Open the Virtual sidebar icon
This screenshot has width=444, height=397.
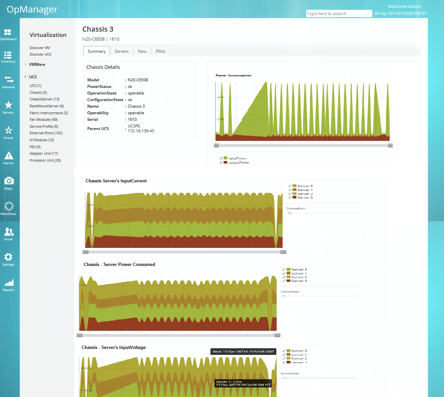pyautogui.click(x=8, y=130)
